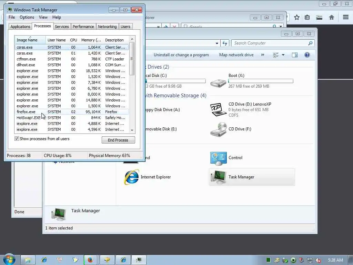Expand the address bar dropdown in Computer window
Image resolution: width=353 pixels, height=265 pixels.
pyautogui.click(x=217, y=43)
